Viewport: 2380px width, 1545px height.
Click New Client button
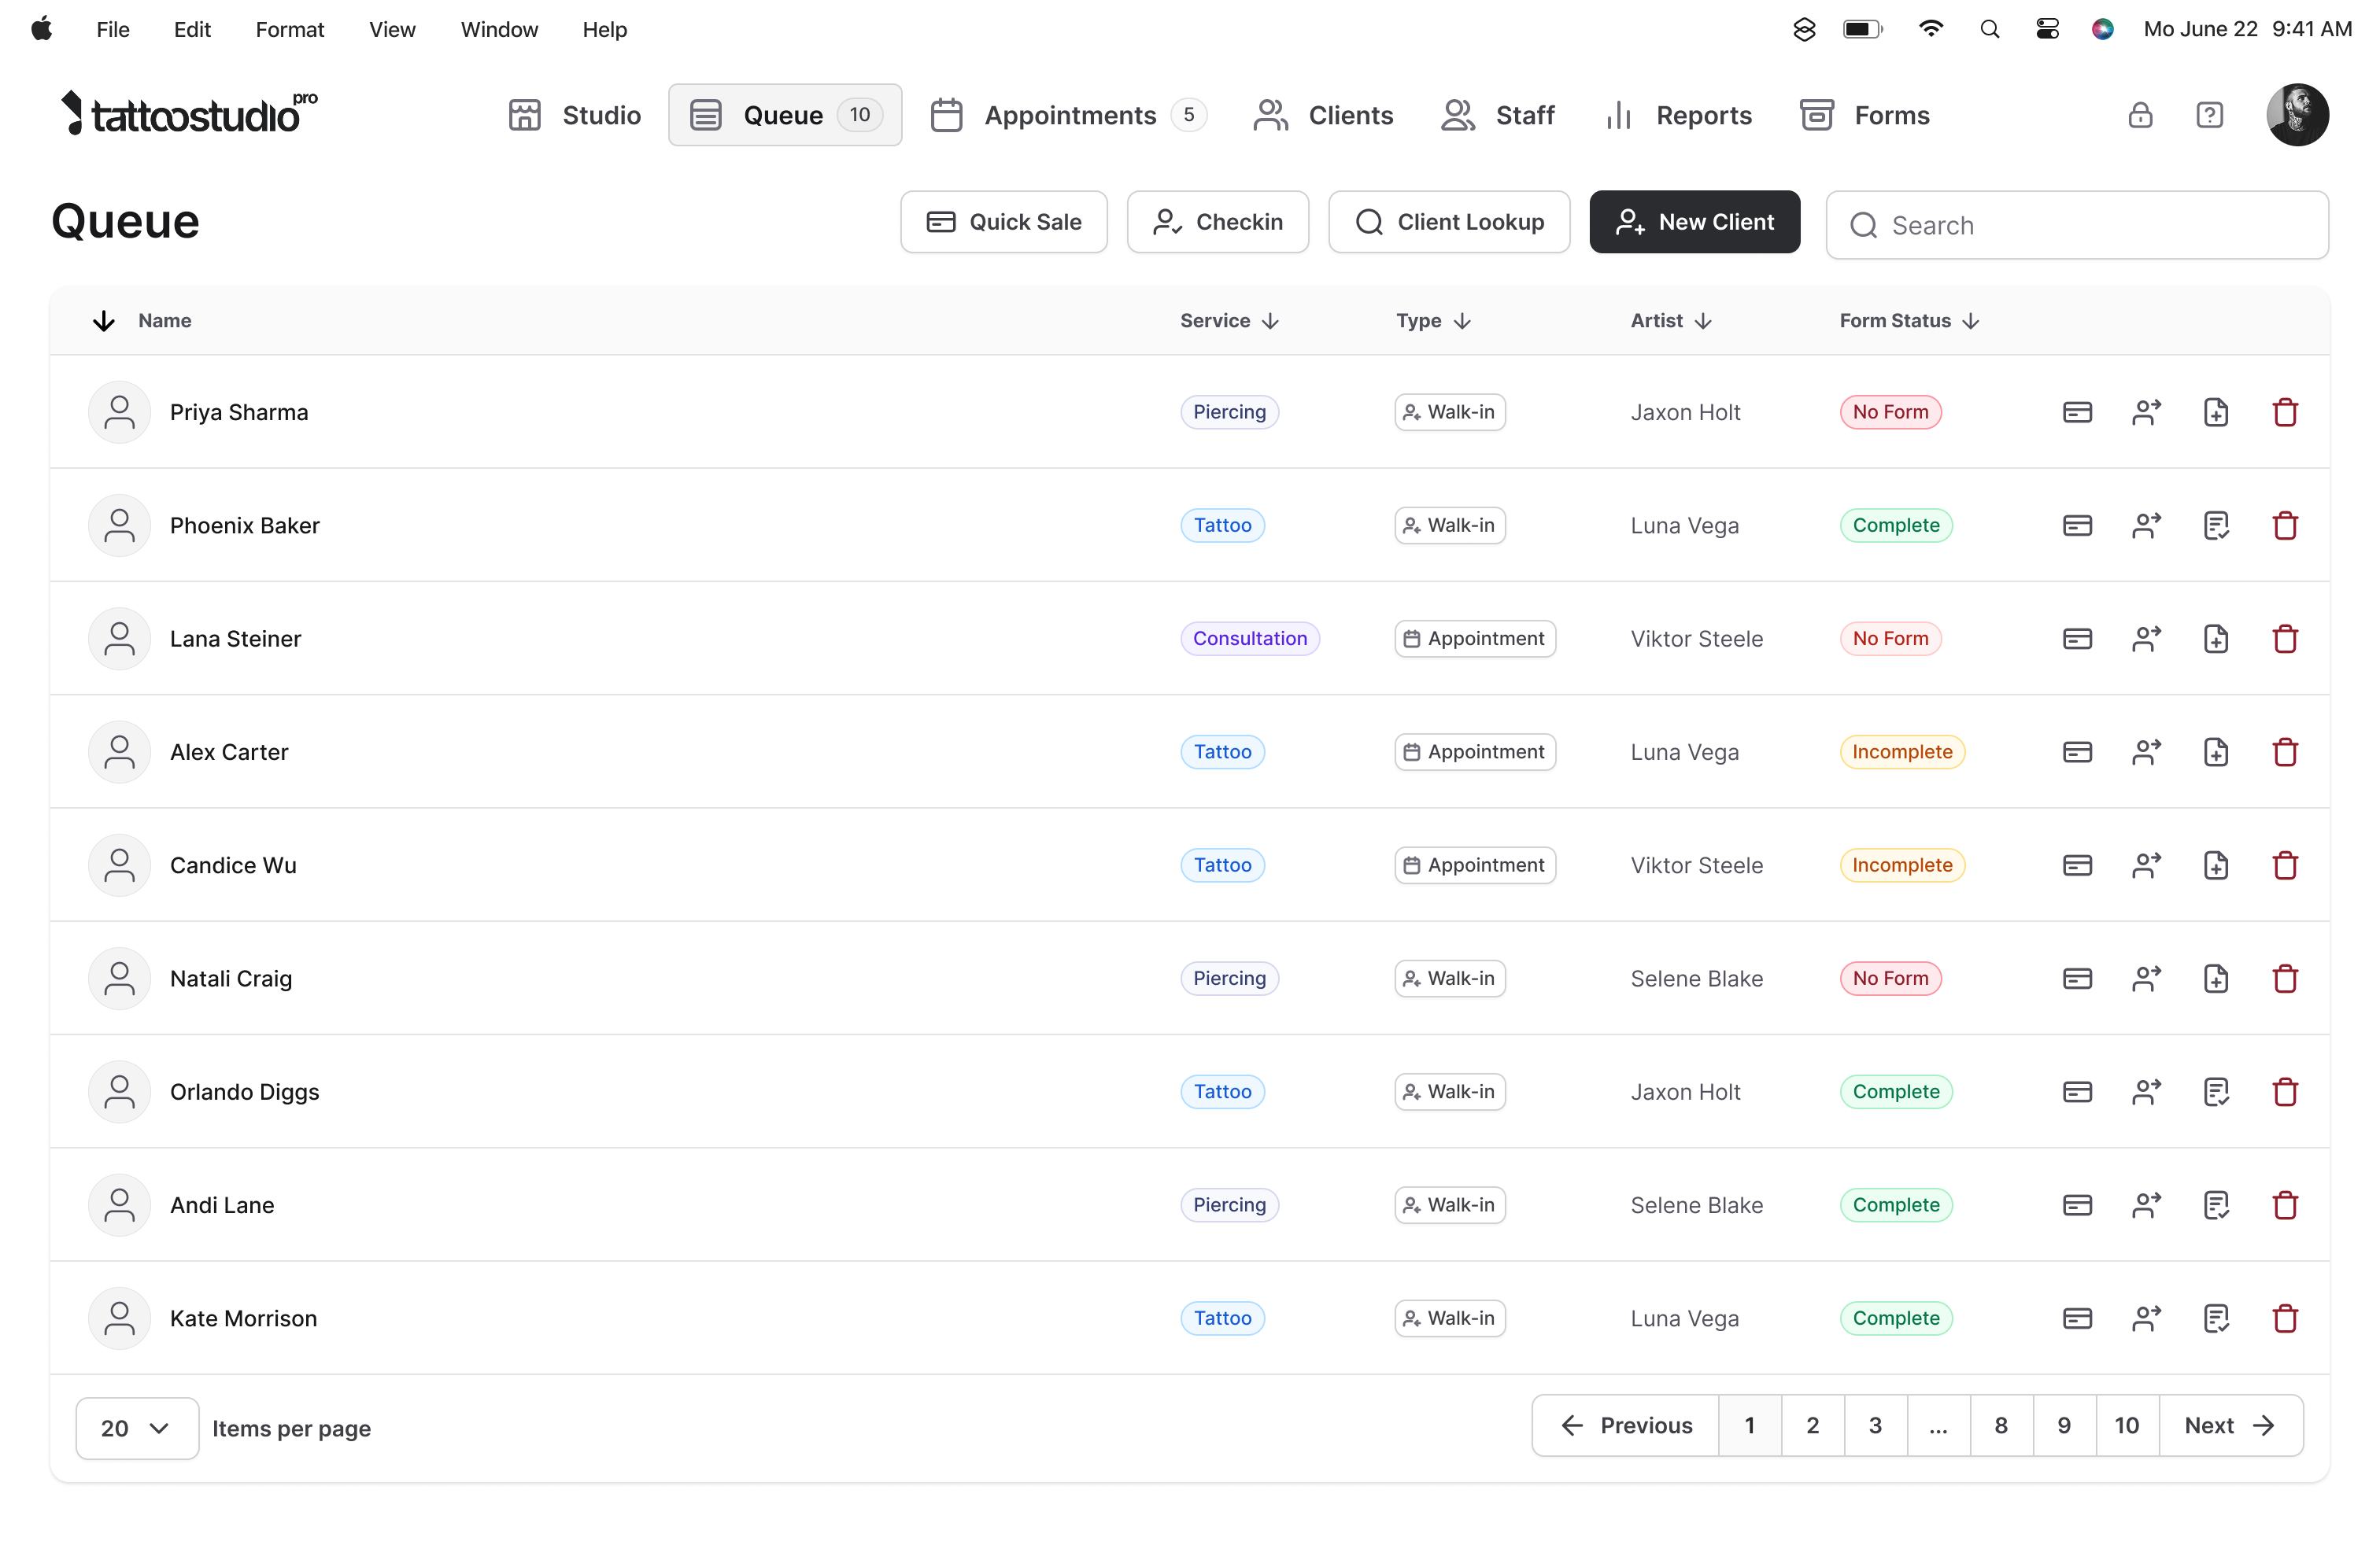point(1694,222)
